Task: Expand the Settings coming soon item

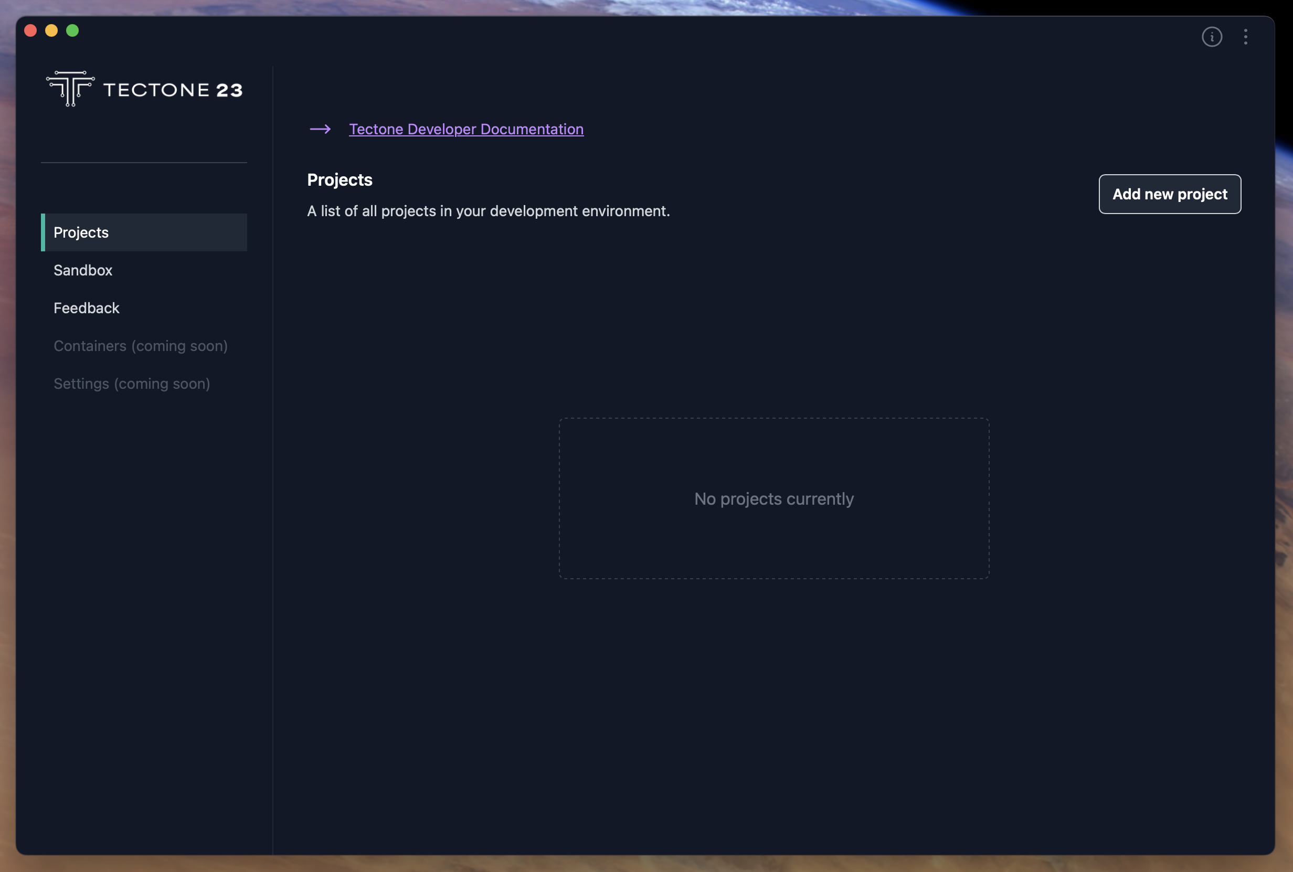Action: (132, 382)
